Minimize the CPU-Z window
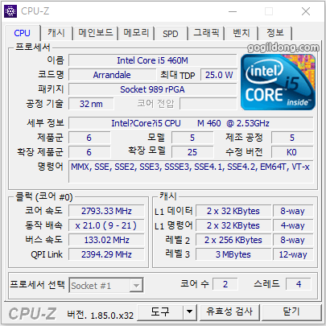This screenshot has width=326, height=326. click(233, 11)
